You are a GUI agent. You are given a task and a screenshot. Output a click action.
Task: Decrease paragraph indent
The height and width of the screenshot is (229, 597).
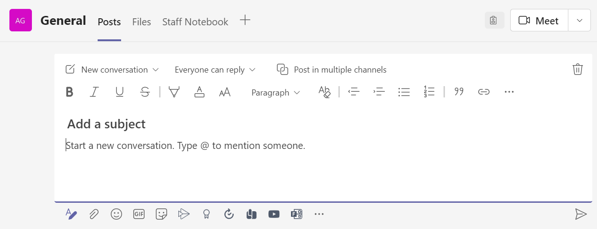point(353,92)
